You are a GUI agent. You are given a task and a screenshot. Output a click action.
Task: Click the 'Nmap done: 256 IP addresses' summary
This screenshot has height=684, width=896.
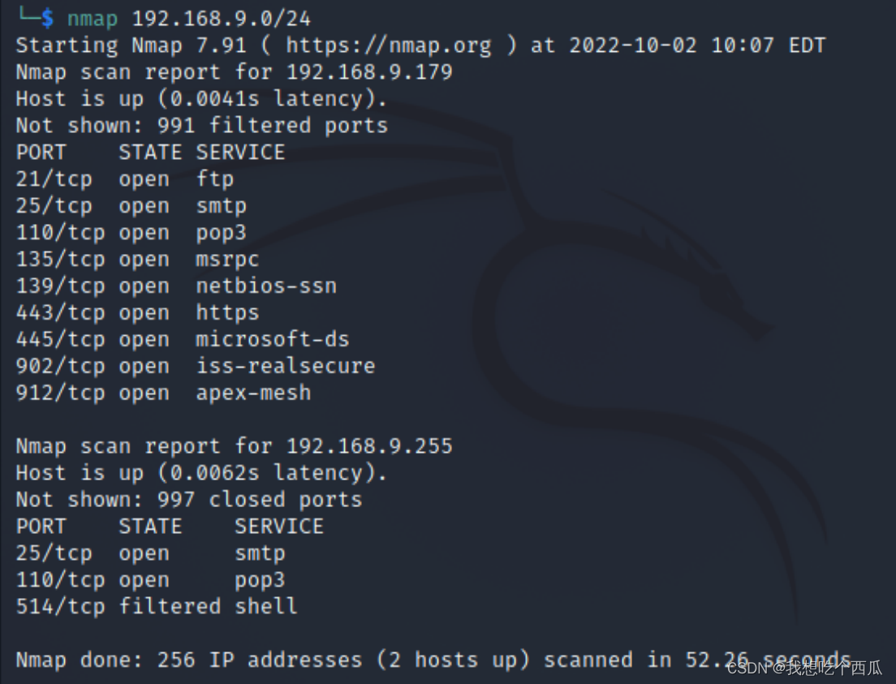pyautogui.click(x=433, y=660)
